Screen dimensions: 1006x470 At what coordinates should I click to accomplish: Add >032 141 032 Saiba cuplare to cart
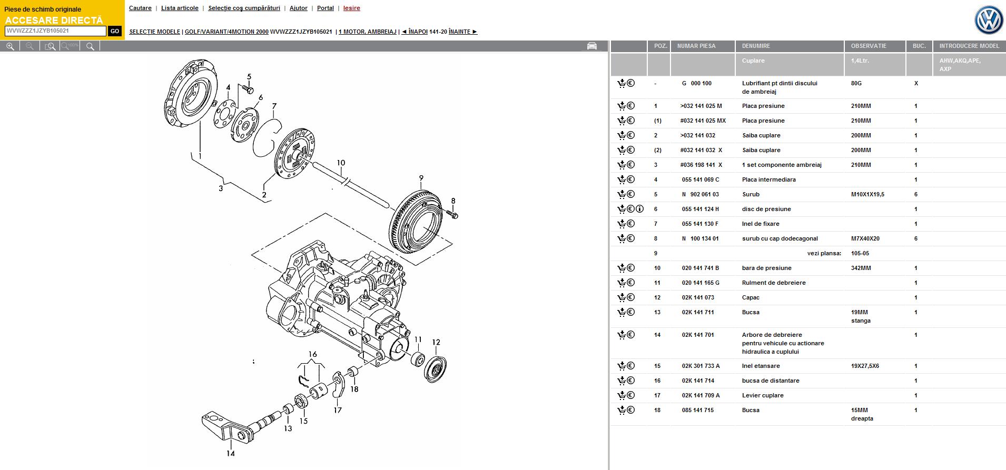point(622,135)
